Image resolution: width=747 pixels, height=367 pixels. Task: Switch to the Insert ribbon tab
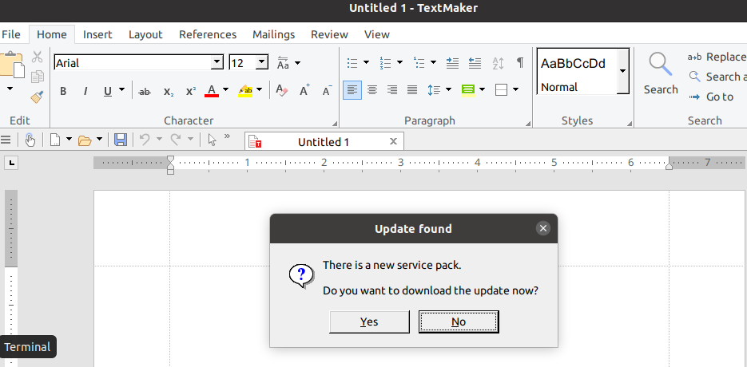tap(97, 34)
